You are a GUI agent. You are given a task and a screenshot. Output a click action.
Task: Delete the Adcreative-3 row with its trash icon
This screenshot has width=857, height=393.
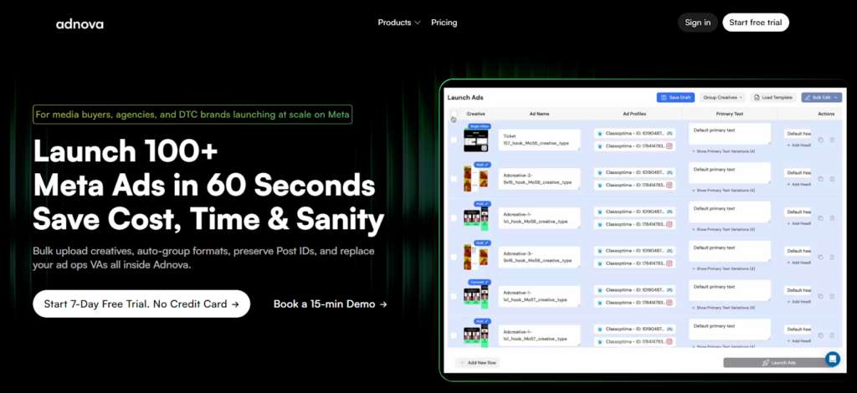pos(832,255)
